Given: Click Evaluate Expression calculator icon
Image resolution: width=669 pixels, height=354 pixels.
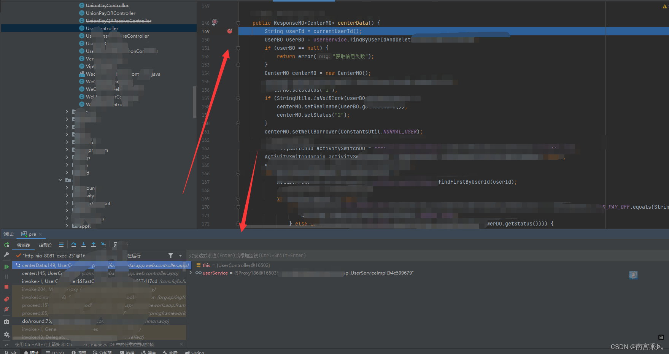Looking at the screenshot, I should click(x=115, y=244).
